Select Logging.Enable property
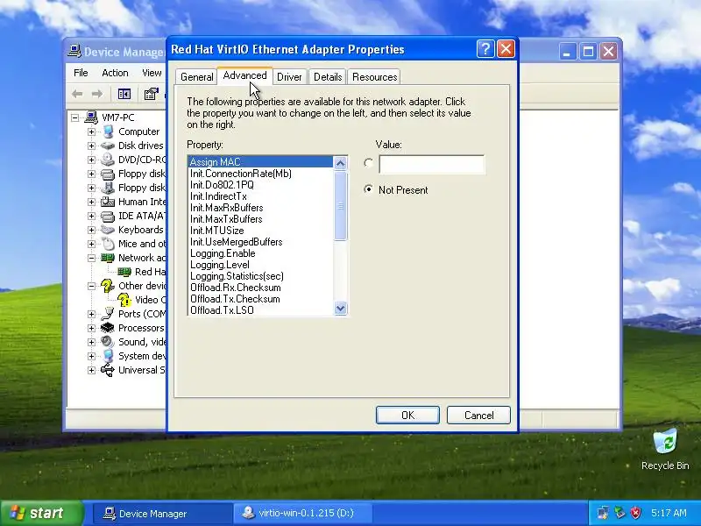Image resolution: width=701 pixels, height=526 pixels. tap(260, 253)
